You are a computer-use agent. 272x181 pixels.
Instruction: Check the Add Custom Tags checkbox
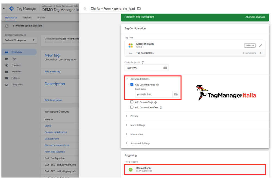tap(132, 102)
